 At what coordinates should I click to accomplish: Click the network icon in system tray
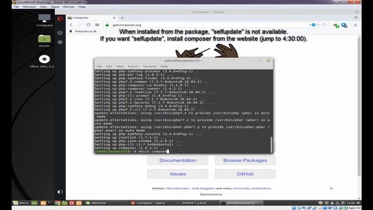(337, 203)
